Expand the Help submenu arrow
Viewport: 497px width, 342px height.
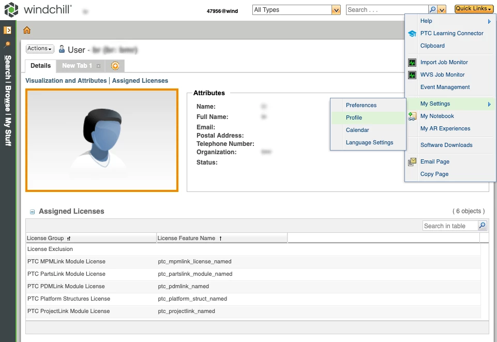pyautogui.click(x=489, y=21)
